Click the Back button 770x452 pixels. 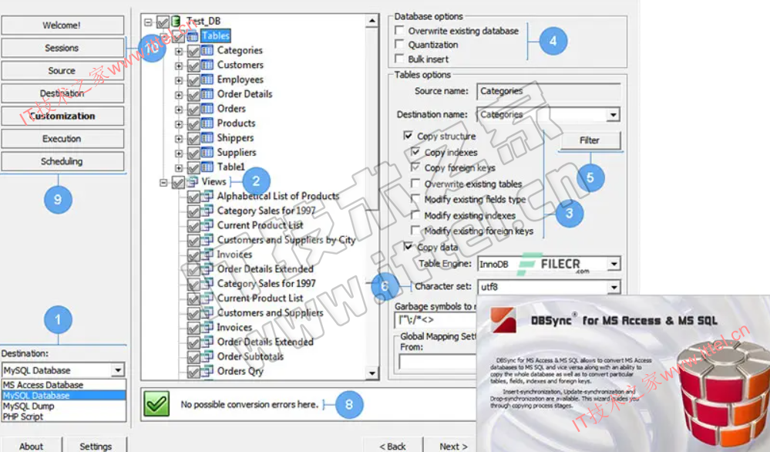coord(393,446)
